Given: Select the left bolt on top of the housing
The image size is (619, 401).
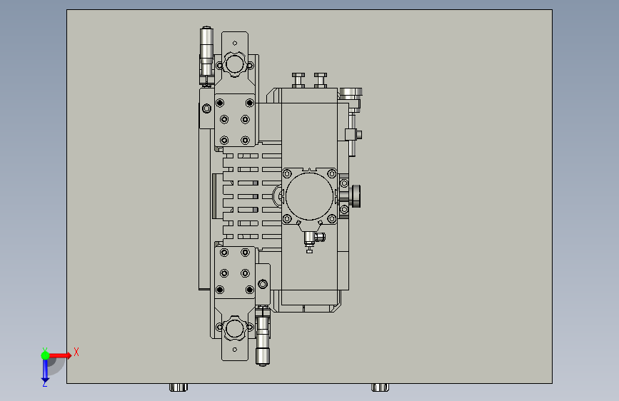Looking at the screenshot, I should pos(298,80).
